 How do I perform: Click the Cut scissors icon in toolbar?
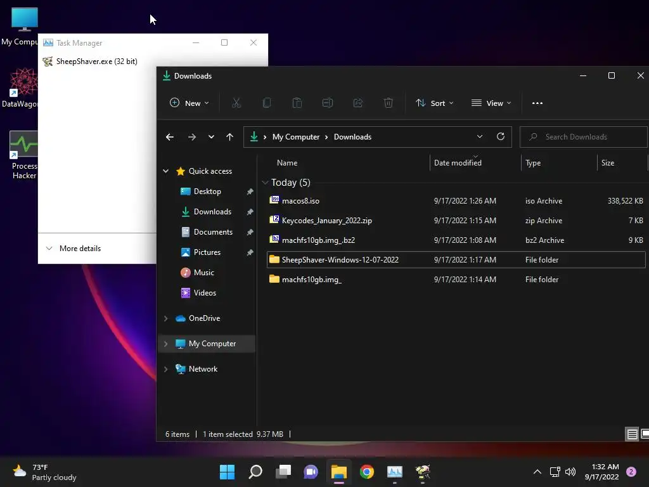click(x=236, y=103)
